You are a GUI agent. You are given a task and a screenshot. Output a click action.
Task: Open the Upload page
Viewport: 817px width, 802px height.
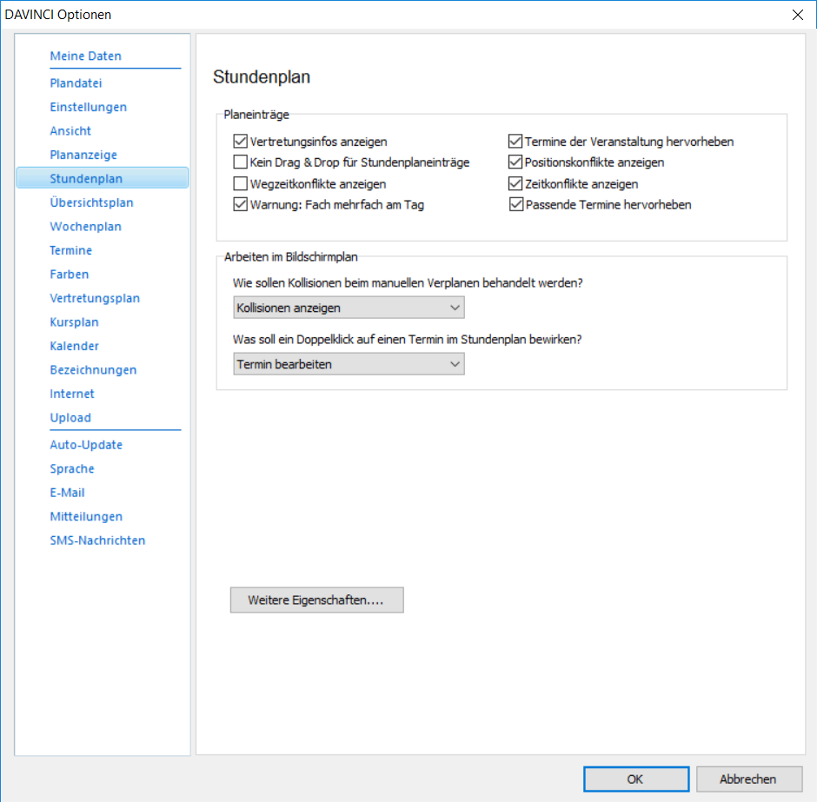click(x=70, y=418)
